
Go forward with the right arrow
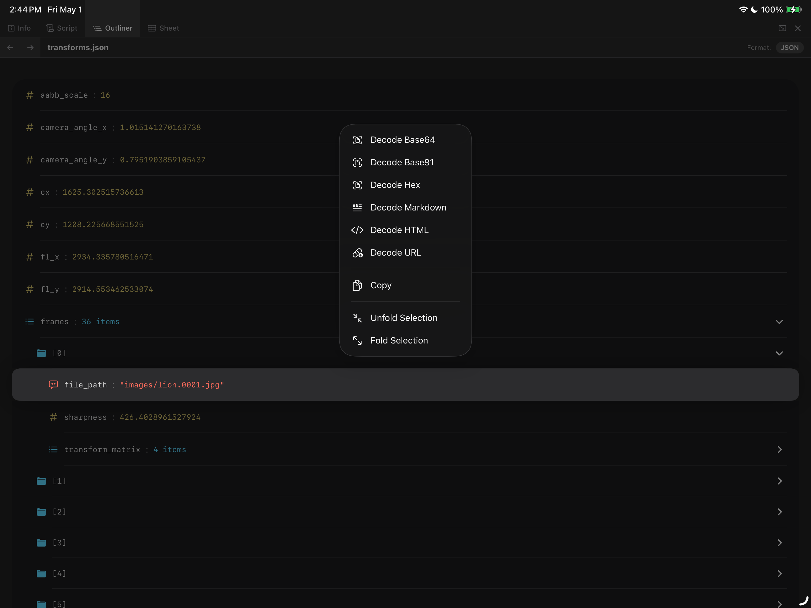31,48
